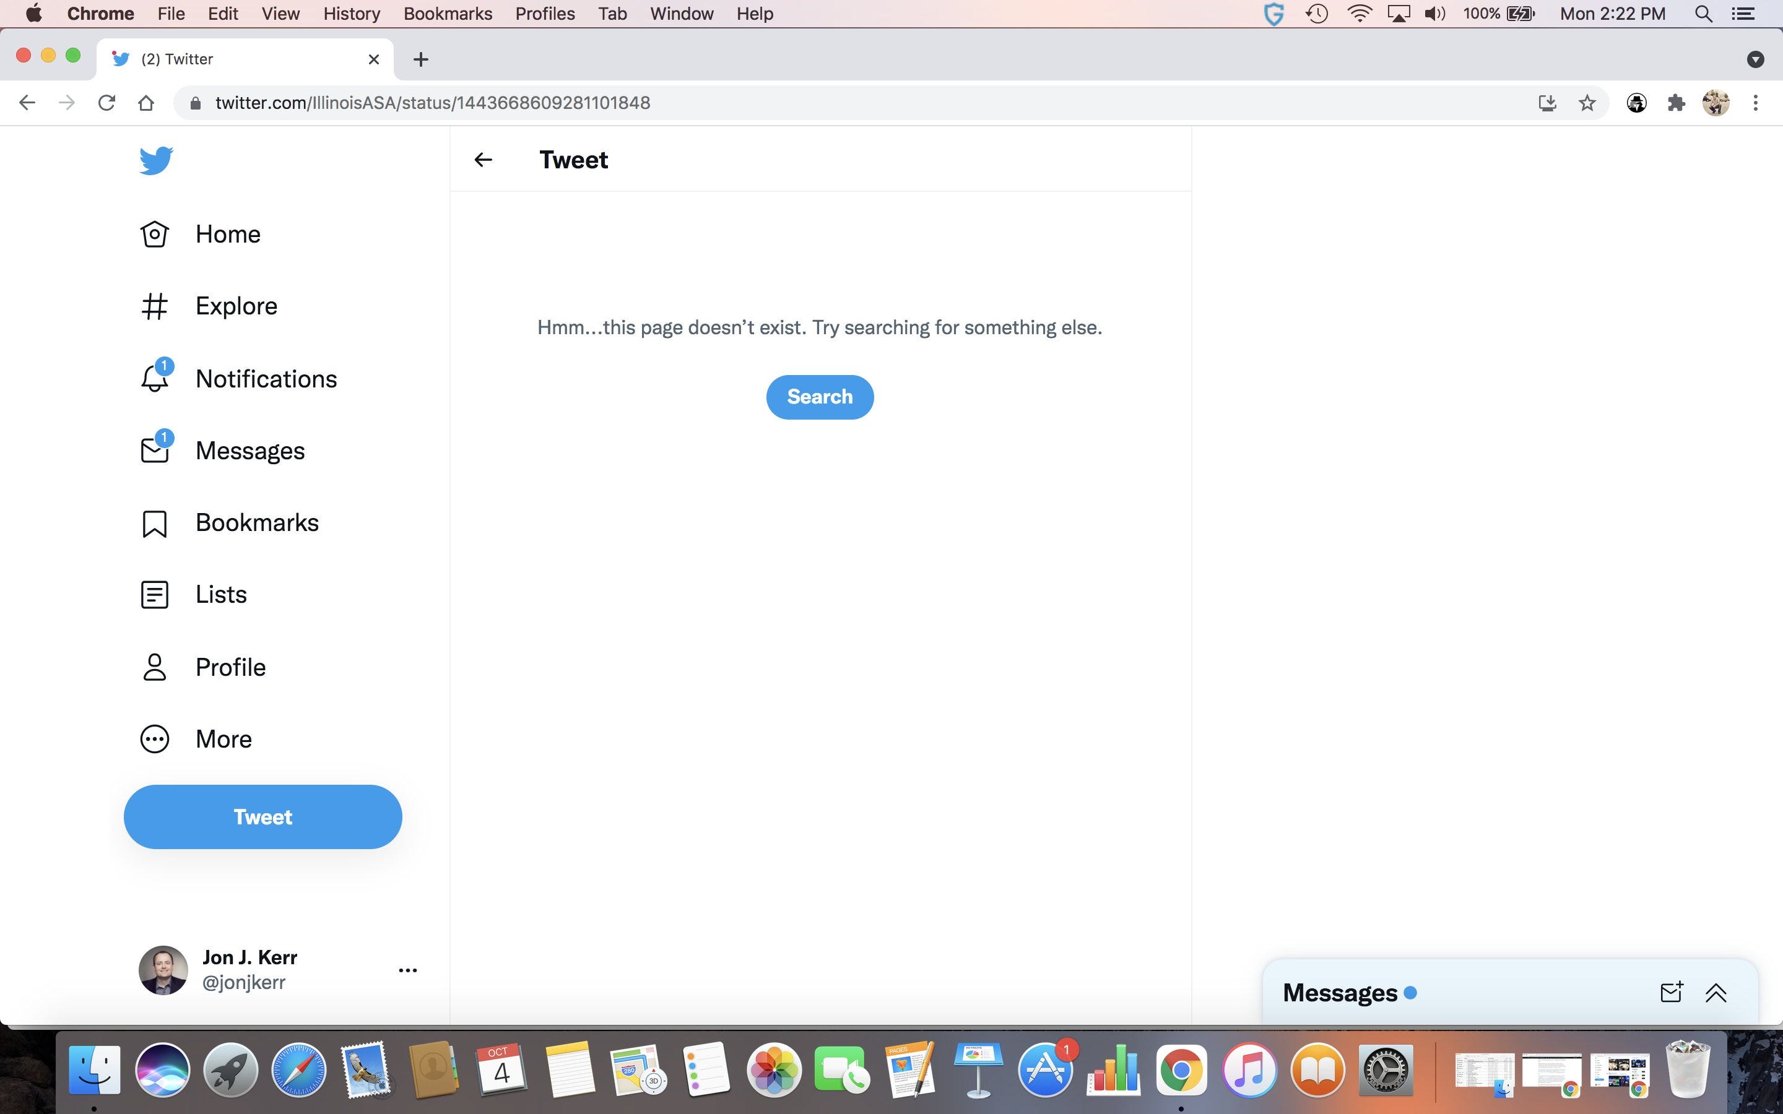Viewport: 1783px width, 1114px height.
Task: Click Chrome profile avatar
Action: 1716,102
